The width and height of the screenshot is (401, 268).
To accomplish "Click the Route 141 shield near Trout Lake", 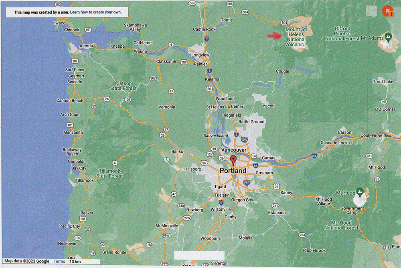I will coord(384,102).
